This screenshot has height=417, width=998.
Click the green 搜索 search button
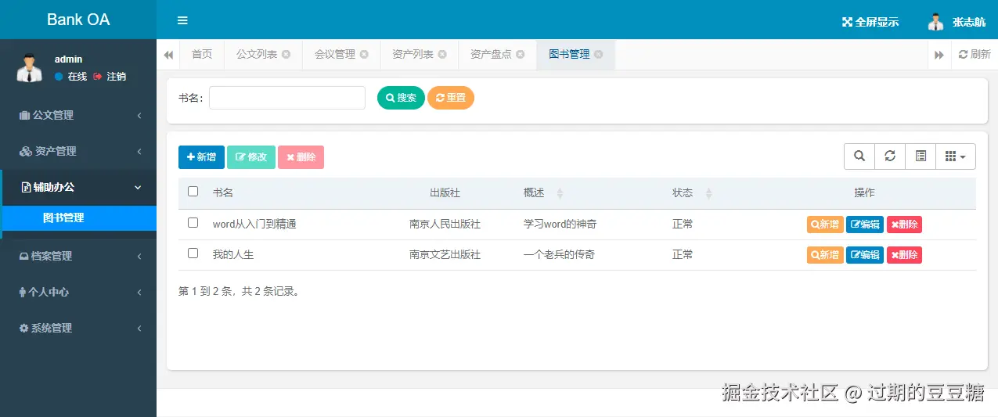click(x=401, y=98)
